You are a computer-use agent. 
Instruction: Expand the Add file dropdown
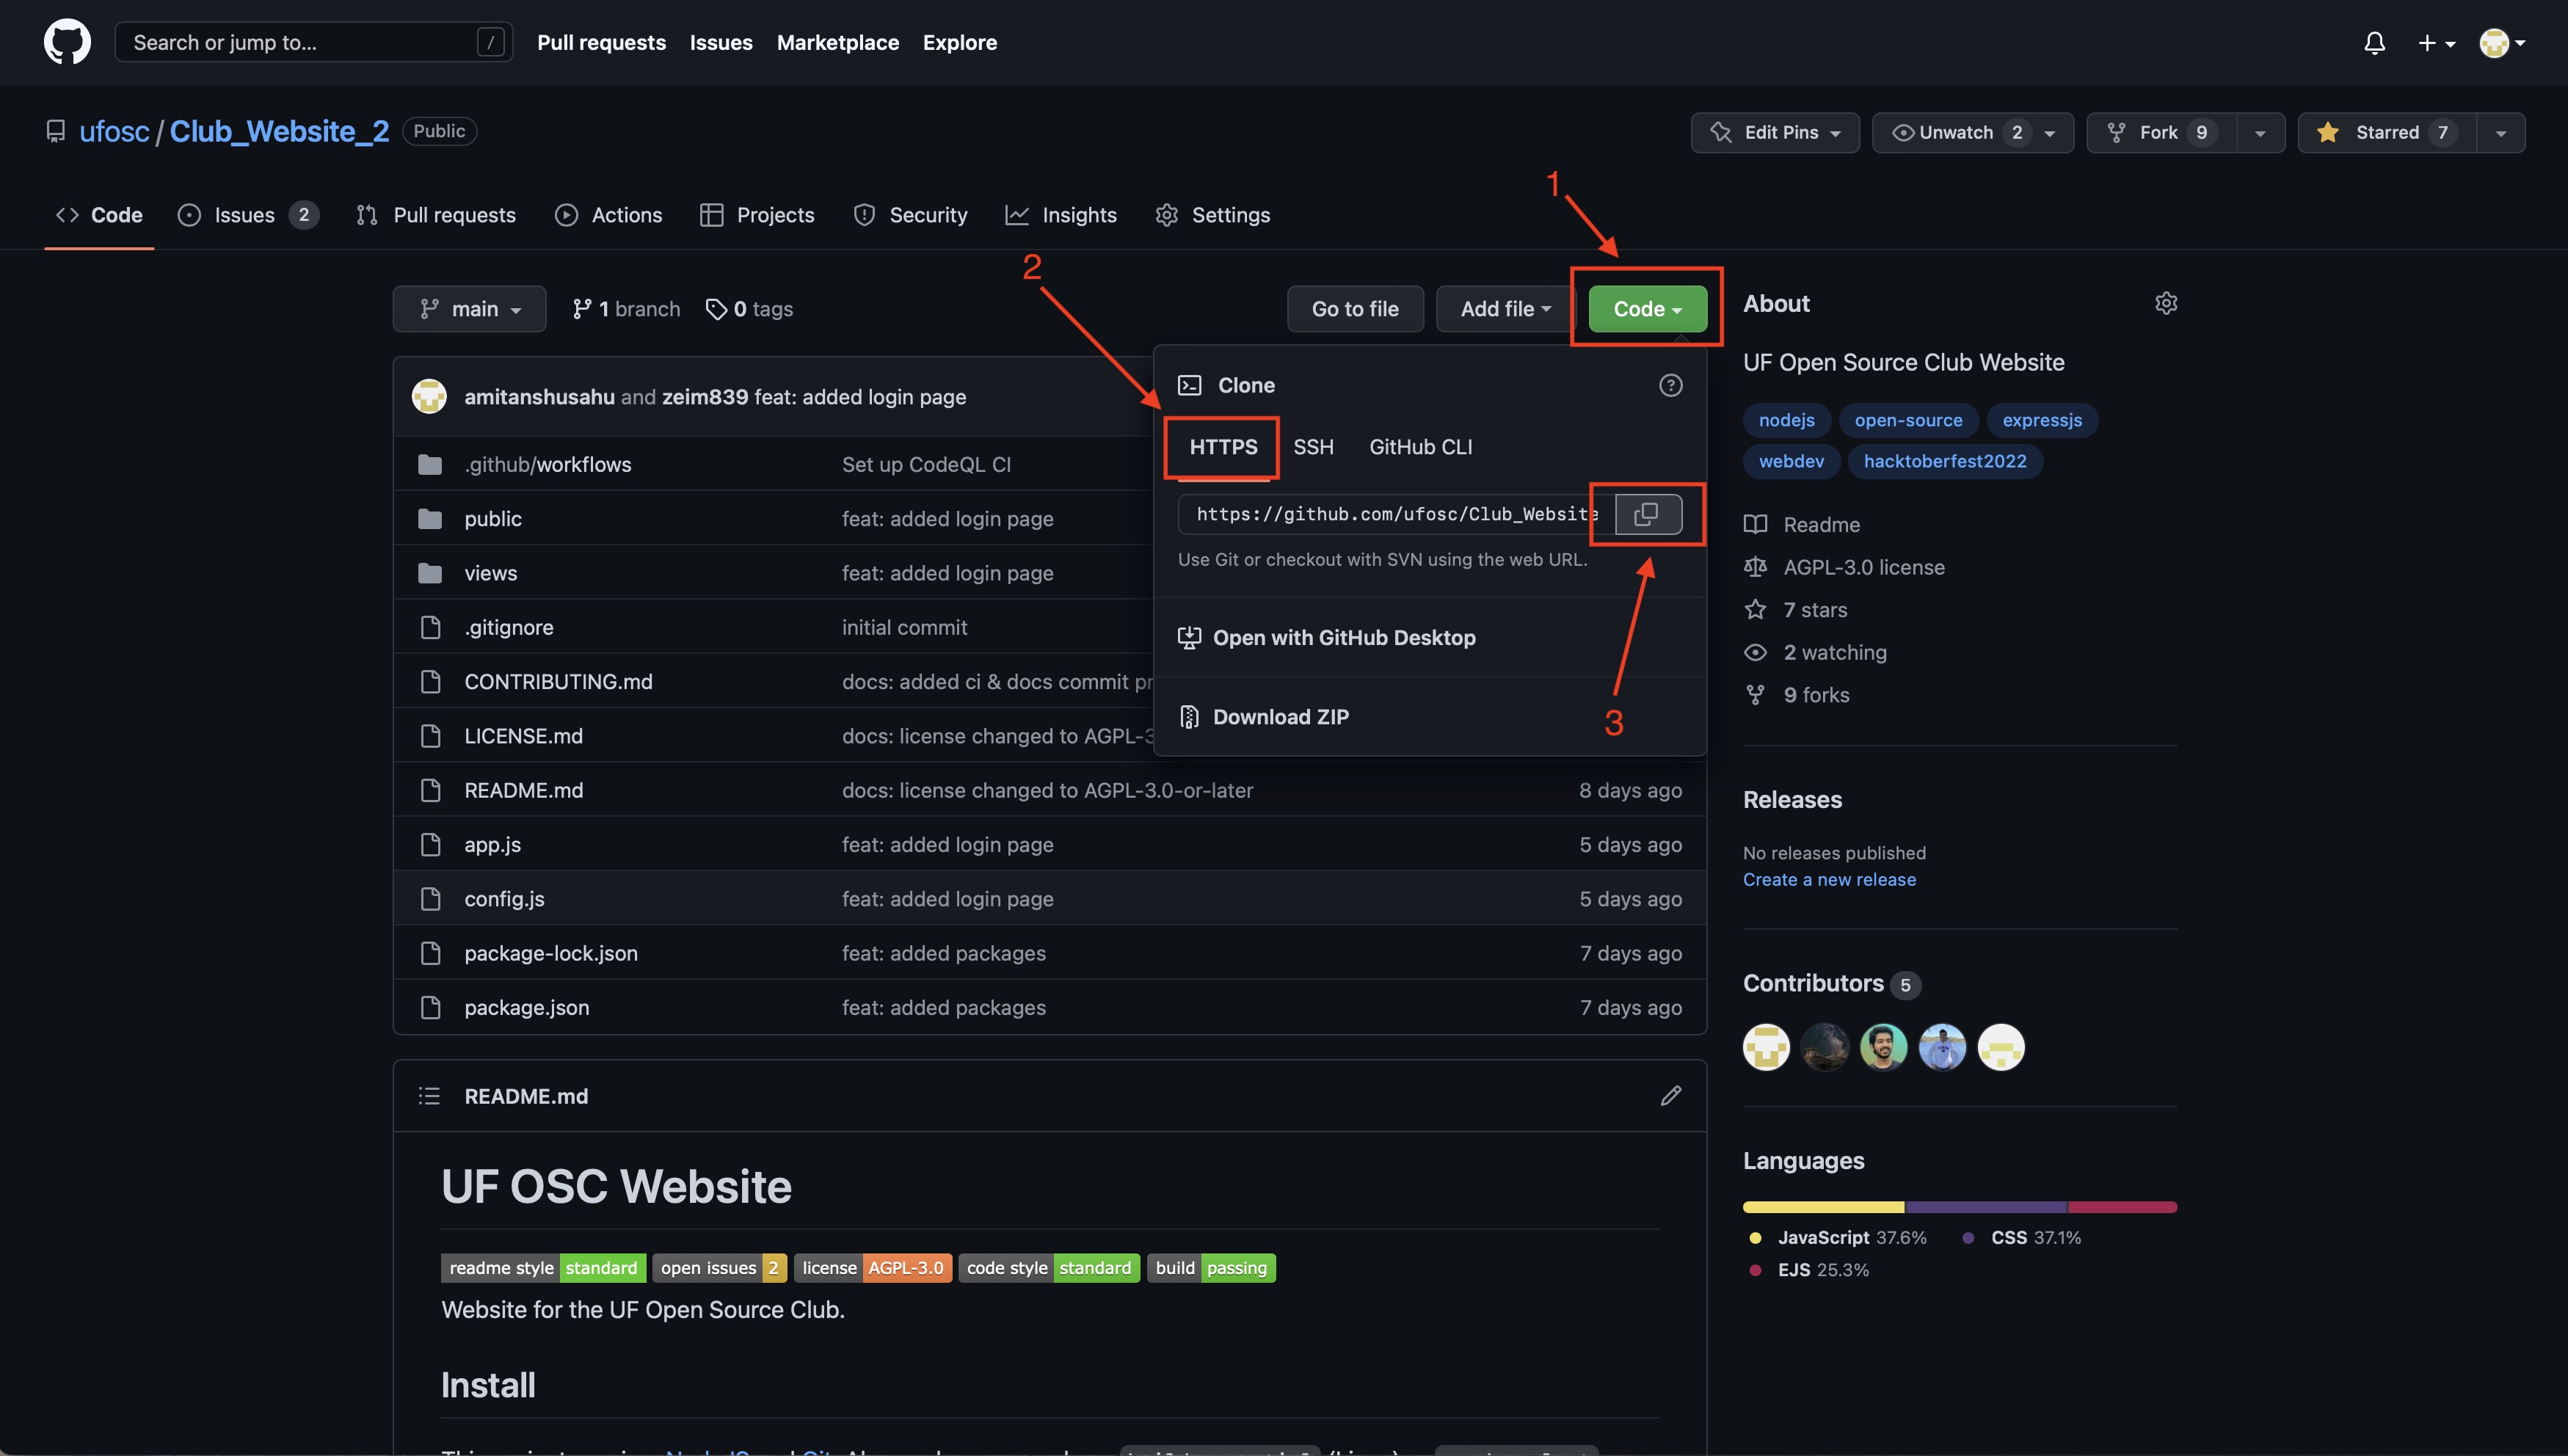tap(1505, 309)
